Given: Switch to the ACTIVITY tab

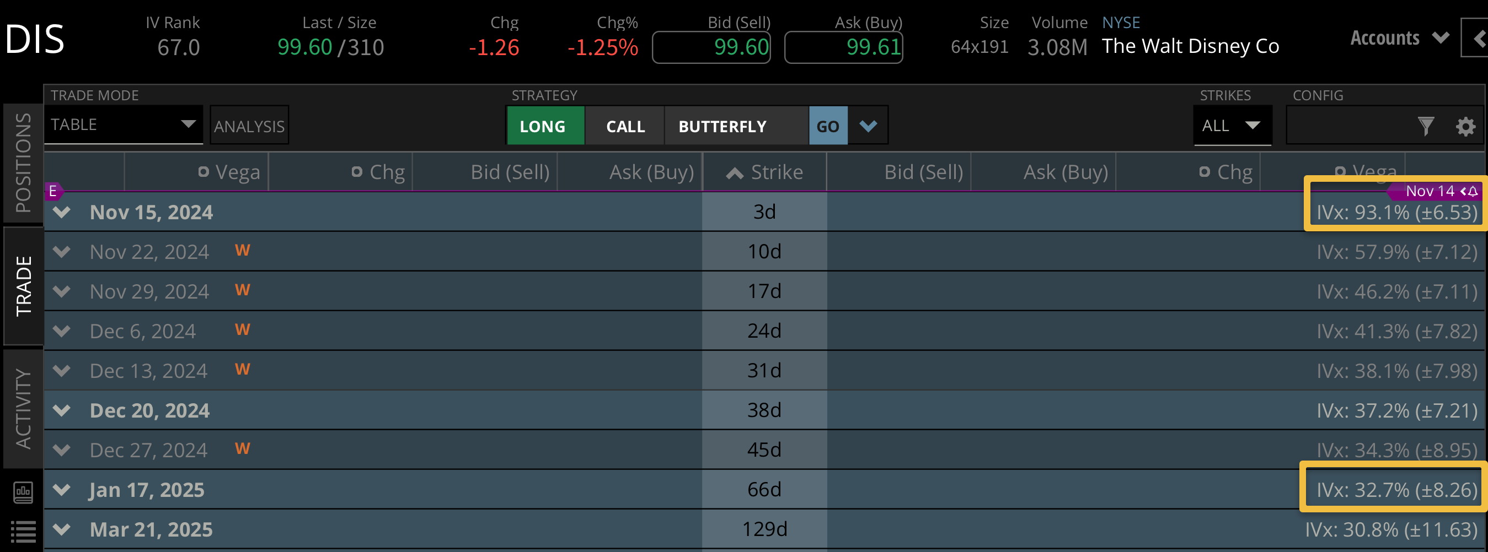Looking at the screenshot, I should (x=23, y=408).
